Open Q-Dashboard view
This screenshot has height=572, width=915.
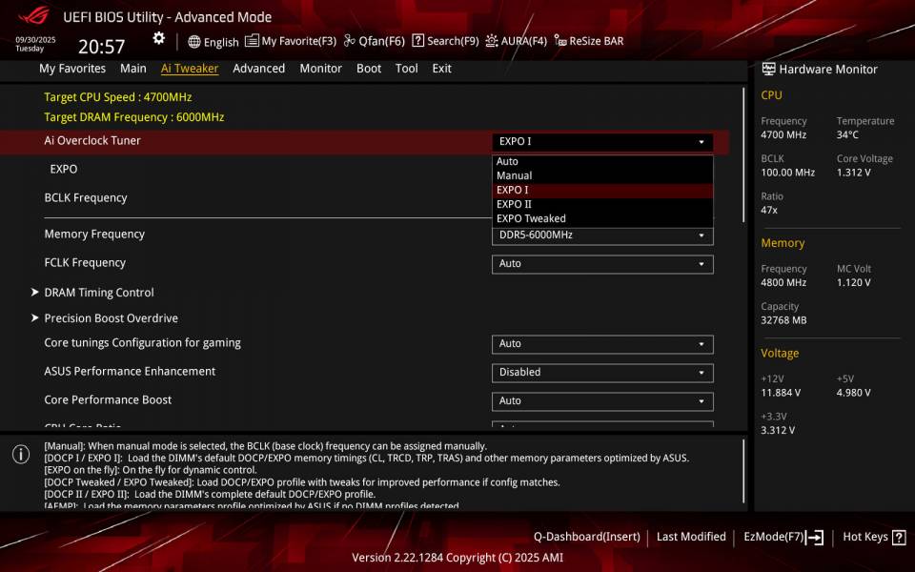pyautogui.click(x=586, y=536)
